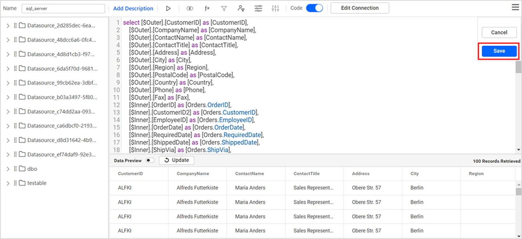Select Datasource_ca6dbcf0 label in tree
The image size is (522, 239).
click(x=62, y=126)
